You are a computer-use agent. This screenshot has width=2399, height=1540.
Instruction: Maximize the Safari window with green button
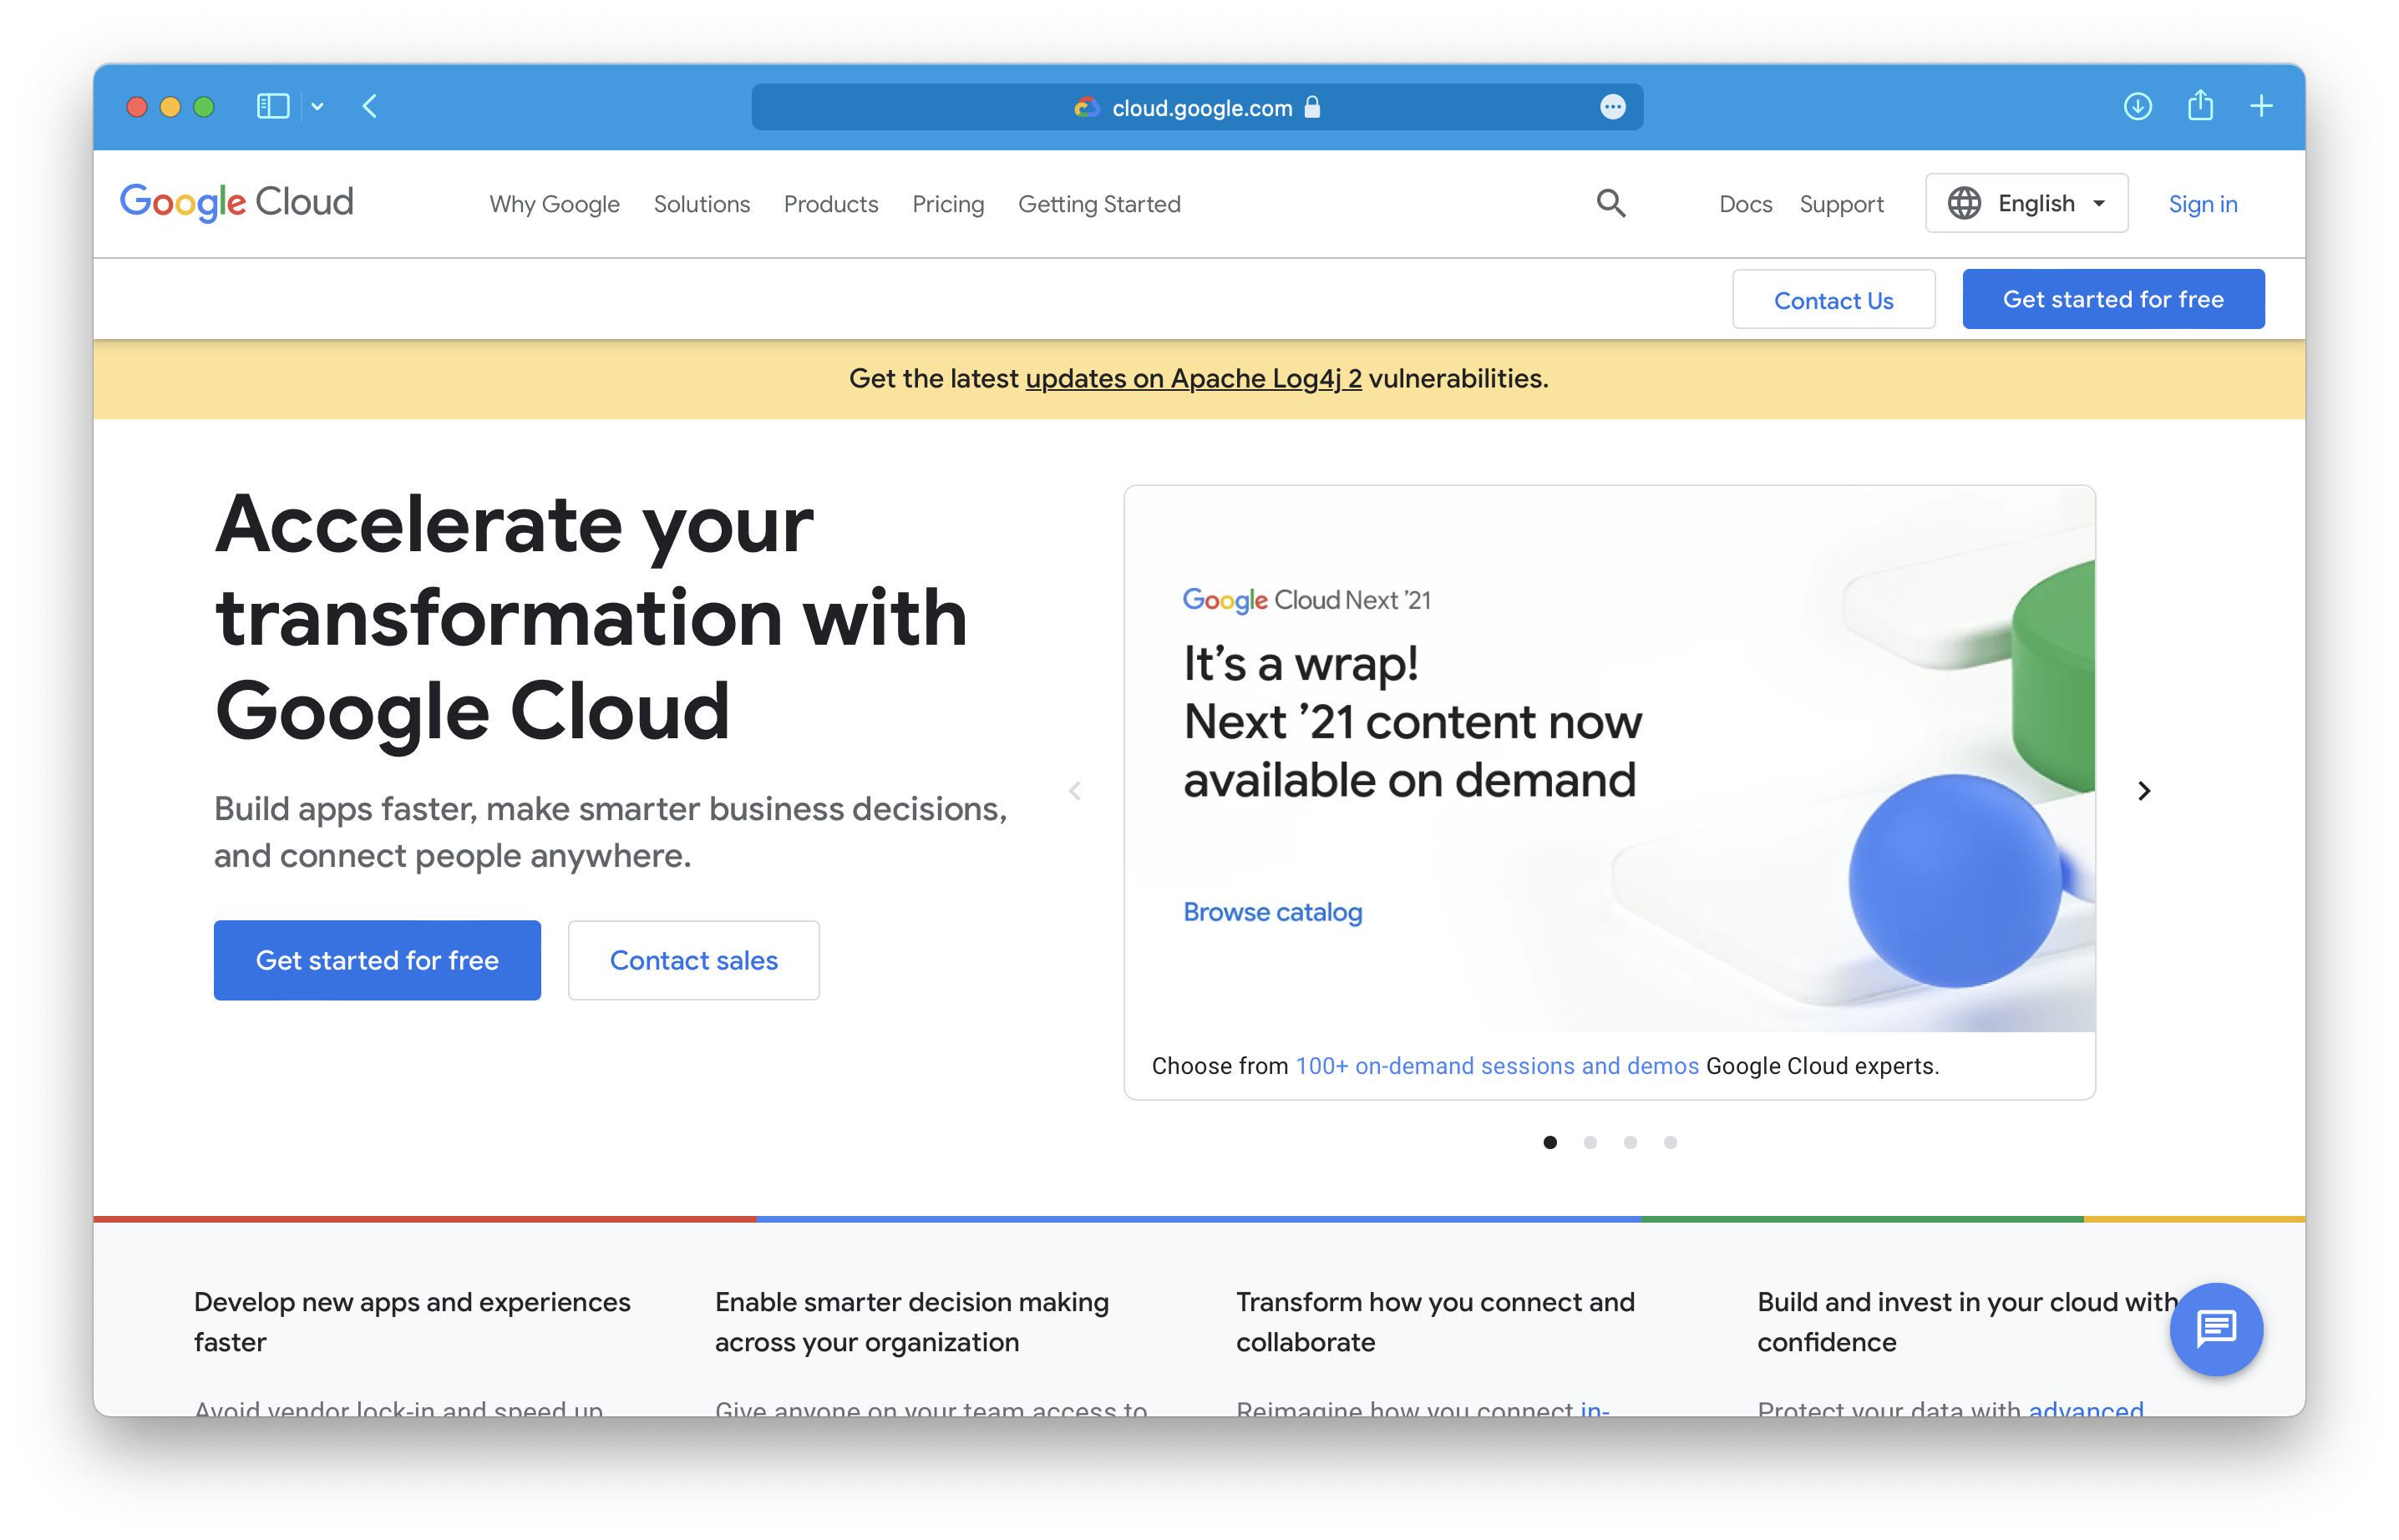pos(204,106)
